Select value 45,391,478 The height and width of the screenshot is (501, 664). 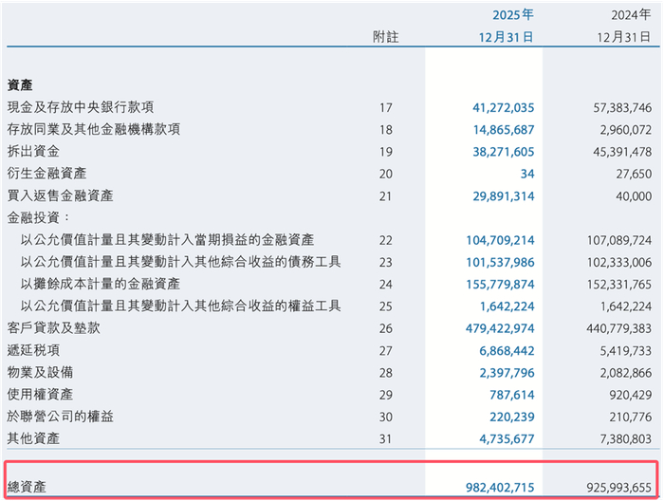[622, 152]
